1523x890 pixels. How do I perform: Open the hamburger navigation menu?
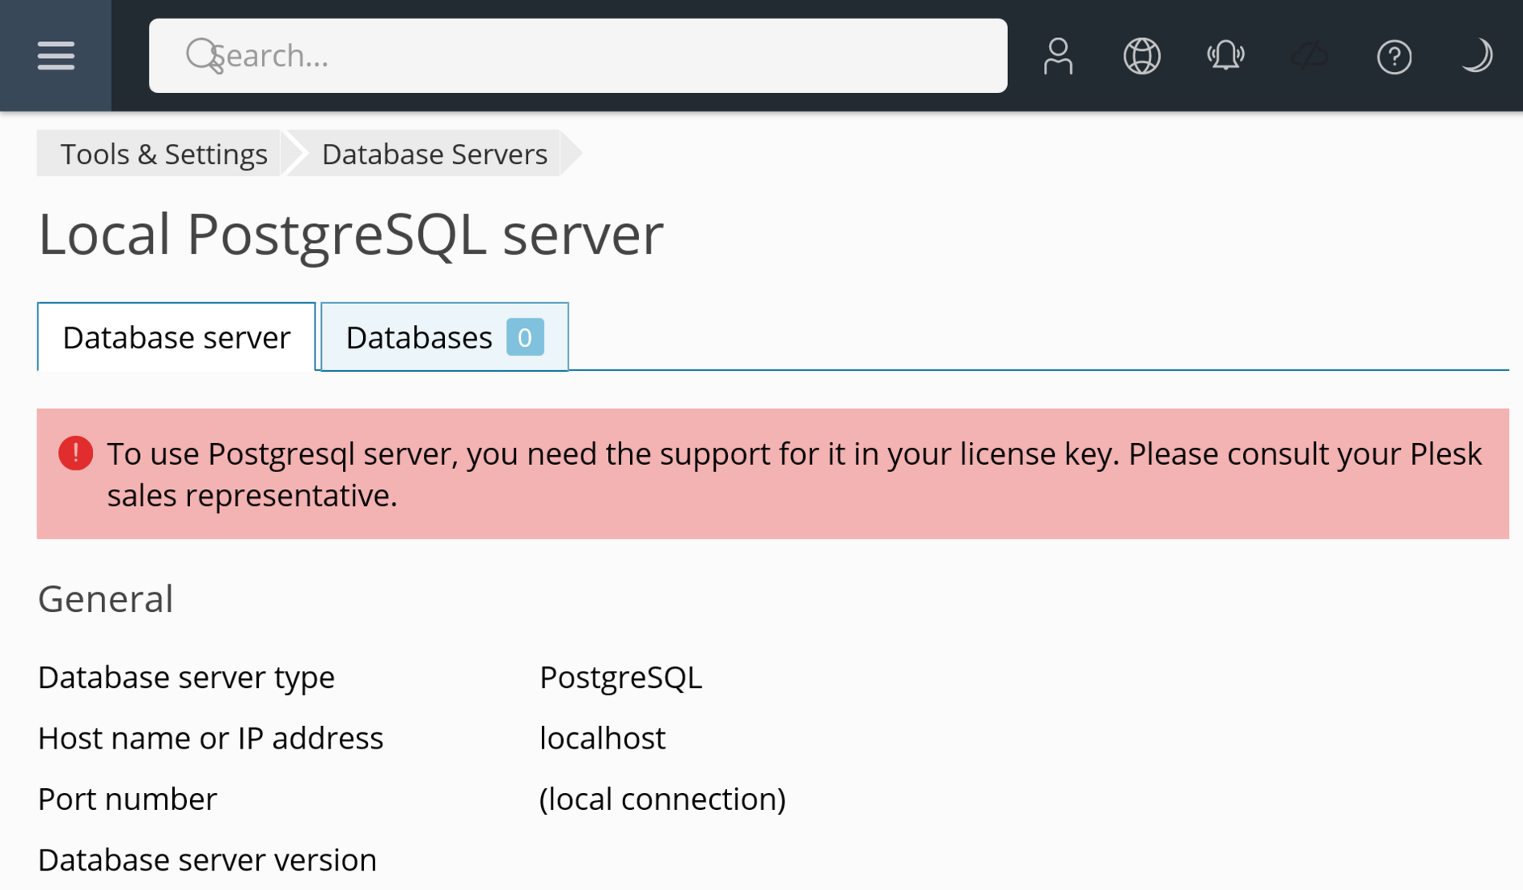tap(55, 56)
